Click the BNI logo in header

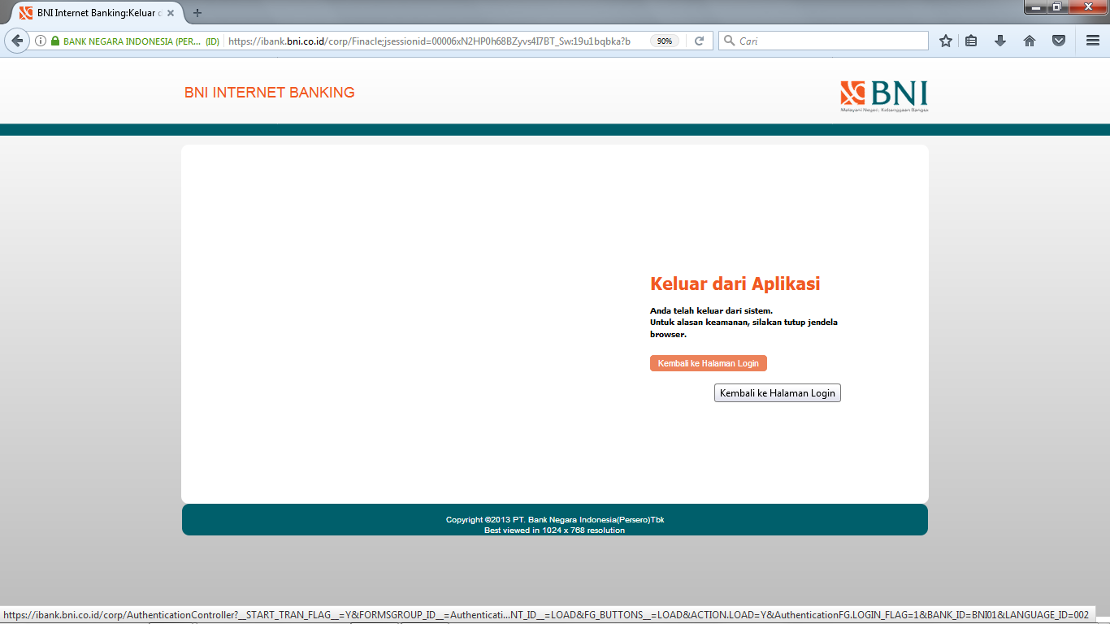coord(884,96)
